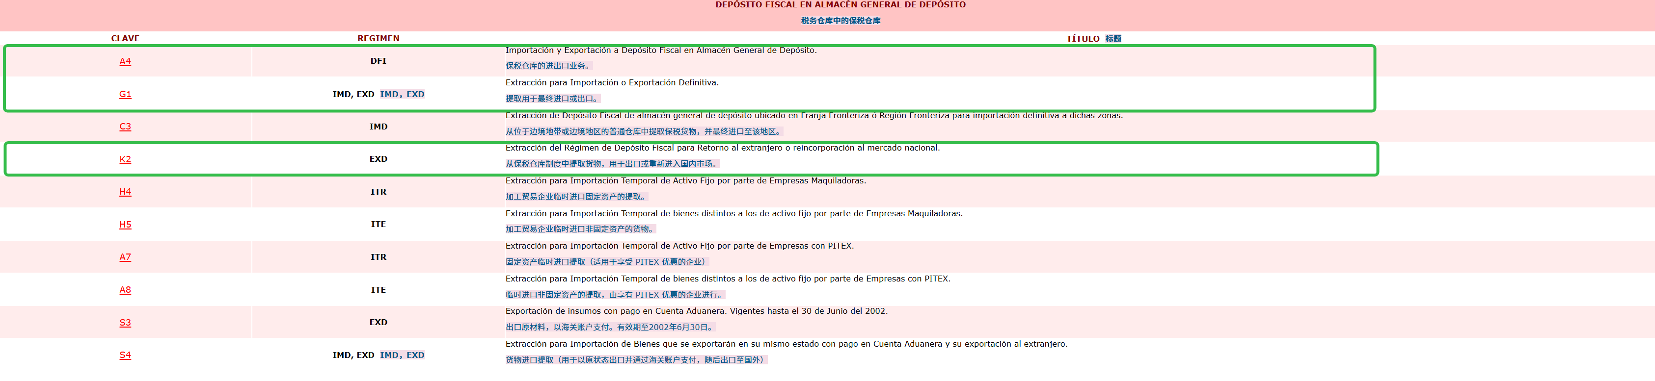
Task: Open the S3 clave link
Action: coord(125,323)
